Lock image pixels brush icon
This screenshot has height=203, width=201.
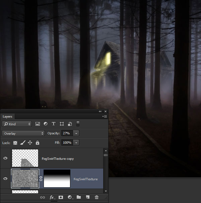click(x=23, y=143)
